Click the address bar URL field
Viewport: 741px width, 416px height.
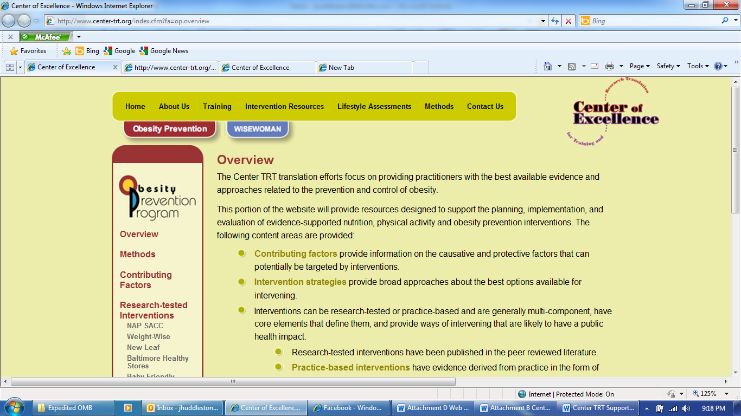[x=293, y=21]
